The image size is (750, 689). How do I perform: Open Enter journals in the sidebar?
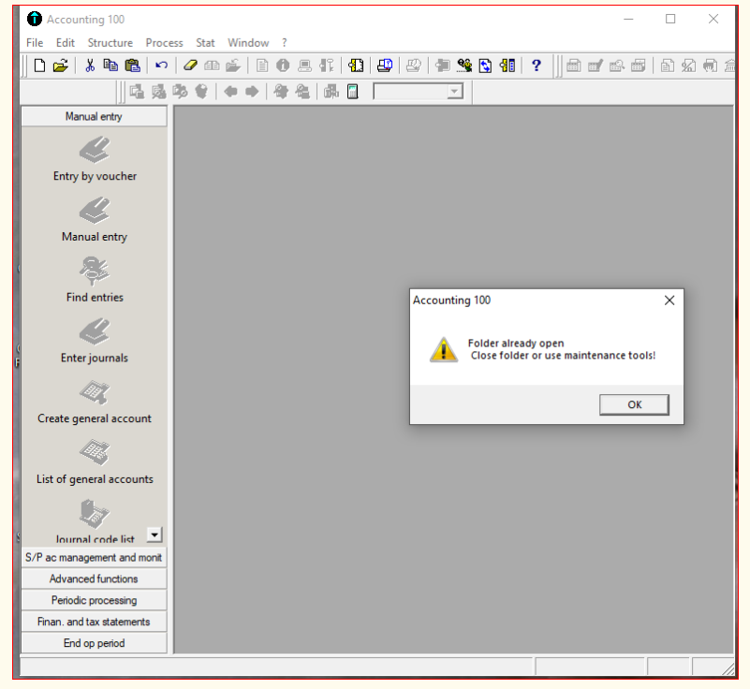95,341
